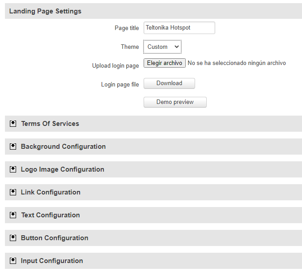The width and height of the screenshot is (302, 272).
Task: Open the Theme dropdown set to Custom
Action: (162, 47)
